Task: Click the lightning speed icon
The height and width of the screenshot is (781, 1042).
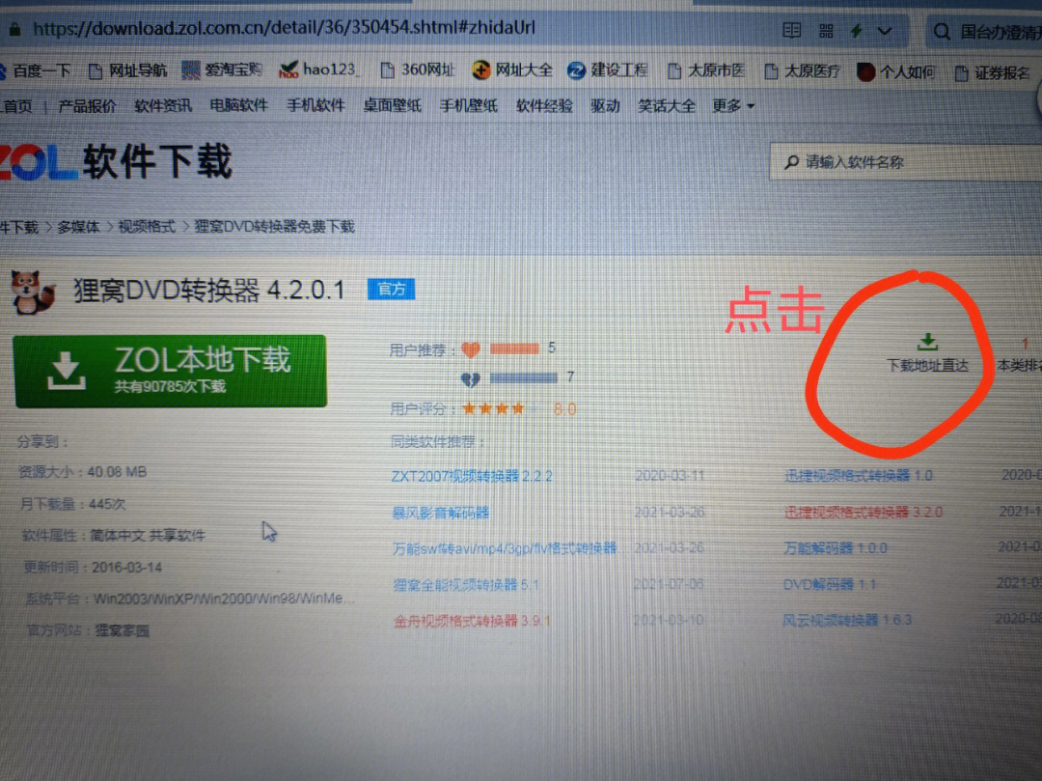Action: coord(856,31)
